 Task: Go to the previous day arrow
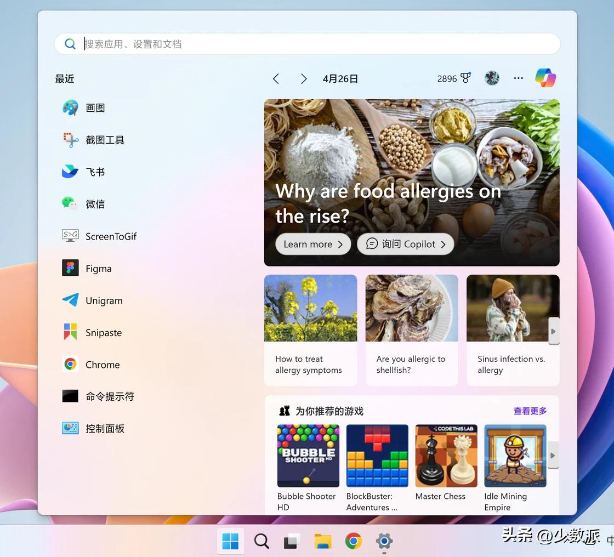276,79
